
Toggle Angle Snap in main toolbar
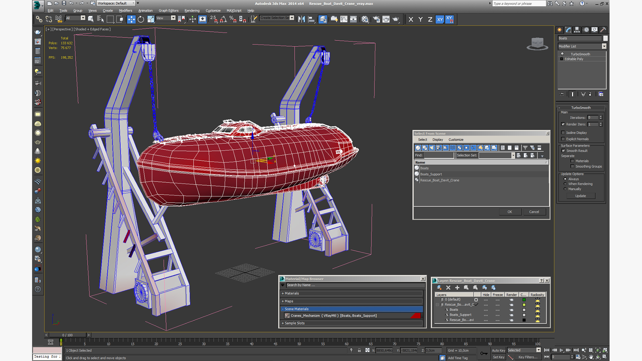coord(223,19)
